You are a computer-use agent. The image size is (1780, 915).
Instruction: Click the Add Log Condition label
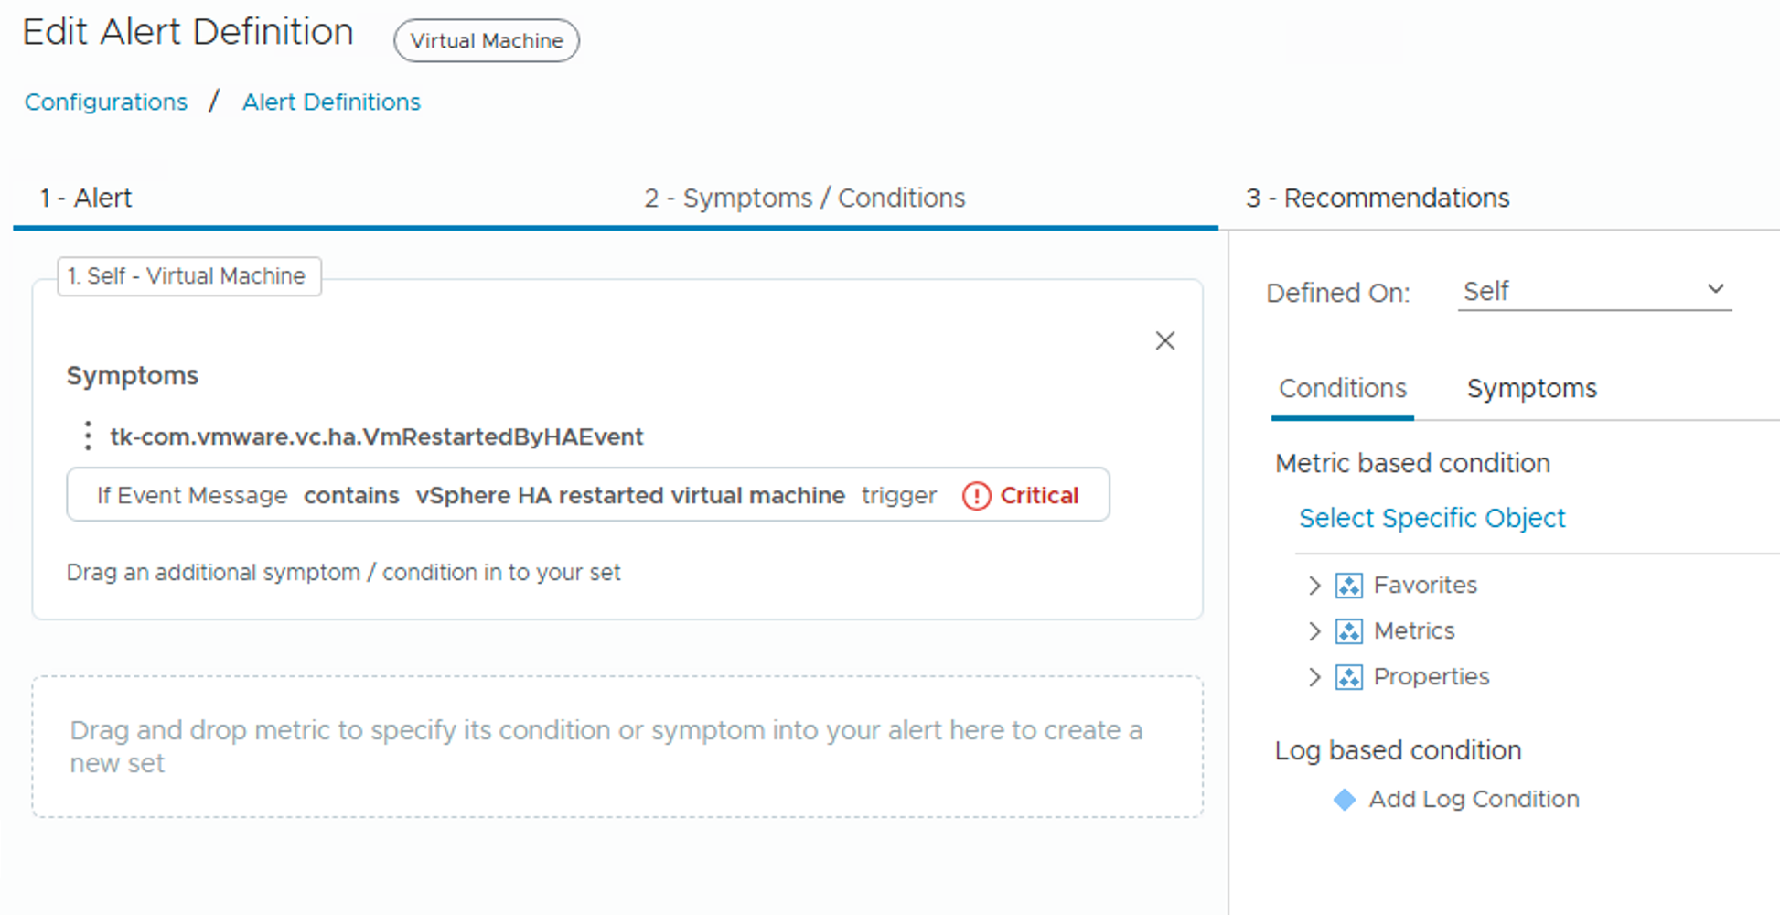pyautogui.click(x=1473, y=800)
